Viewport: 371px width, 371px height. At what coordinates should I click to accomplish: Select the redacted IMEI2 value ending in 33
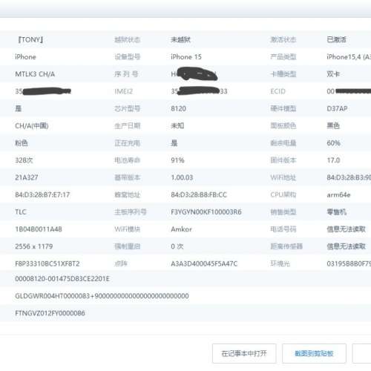[x=199, y=91]
